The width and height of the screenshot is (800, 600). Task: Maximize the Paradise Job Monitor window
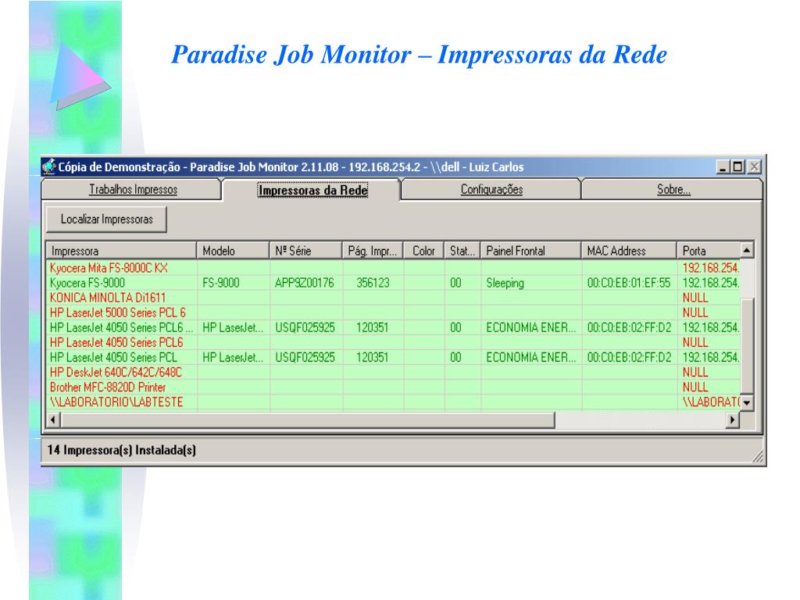pos(737,167)
